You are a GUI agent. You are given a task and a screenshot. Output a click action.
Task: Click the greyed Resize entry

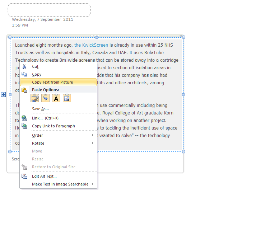click(x=59, y=159)
